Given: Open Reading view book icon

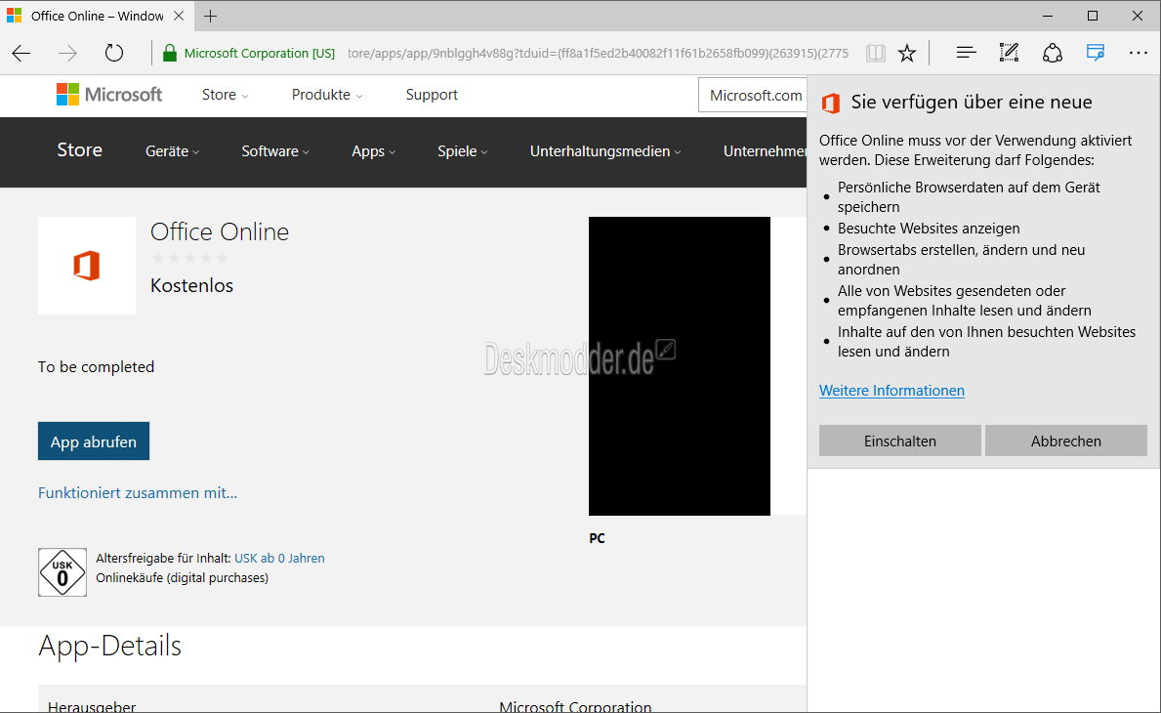Looking at the screenshot, I should click(875, 53).
